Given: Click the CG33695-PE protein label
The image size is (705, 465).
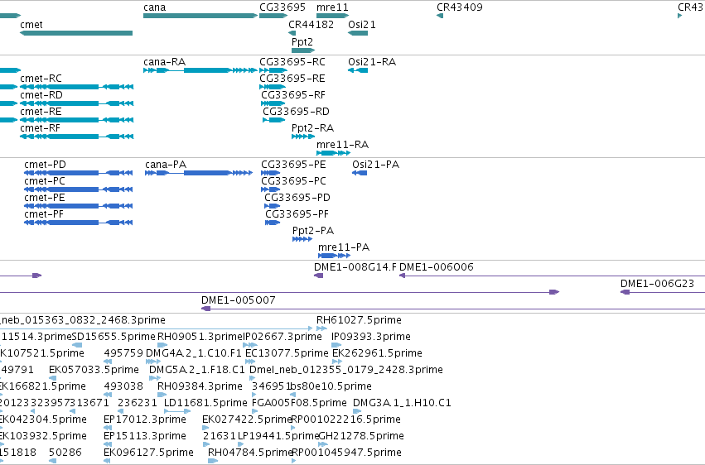Looking at the screenshot, I should coord(293,165).
